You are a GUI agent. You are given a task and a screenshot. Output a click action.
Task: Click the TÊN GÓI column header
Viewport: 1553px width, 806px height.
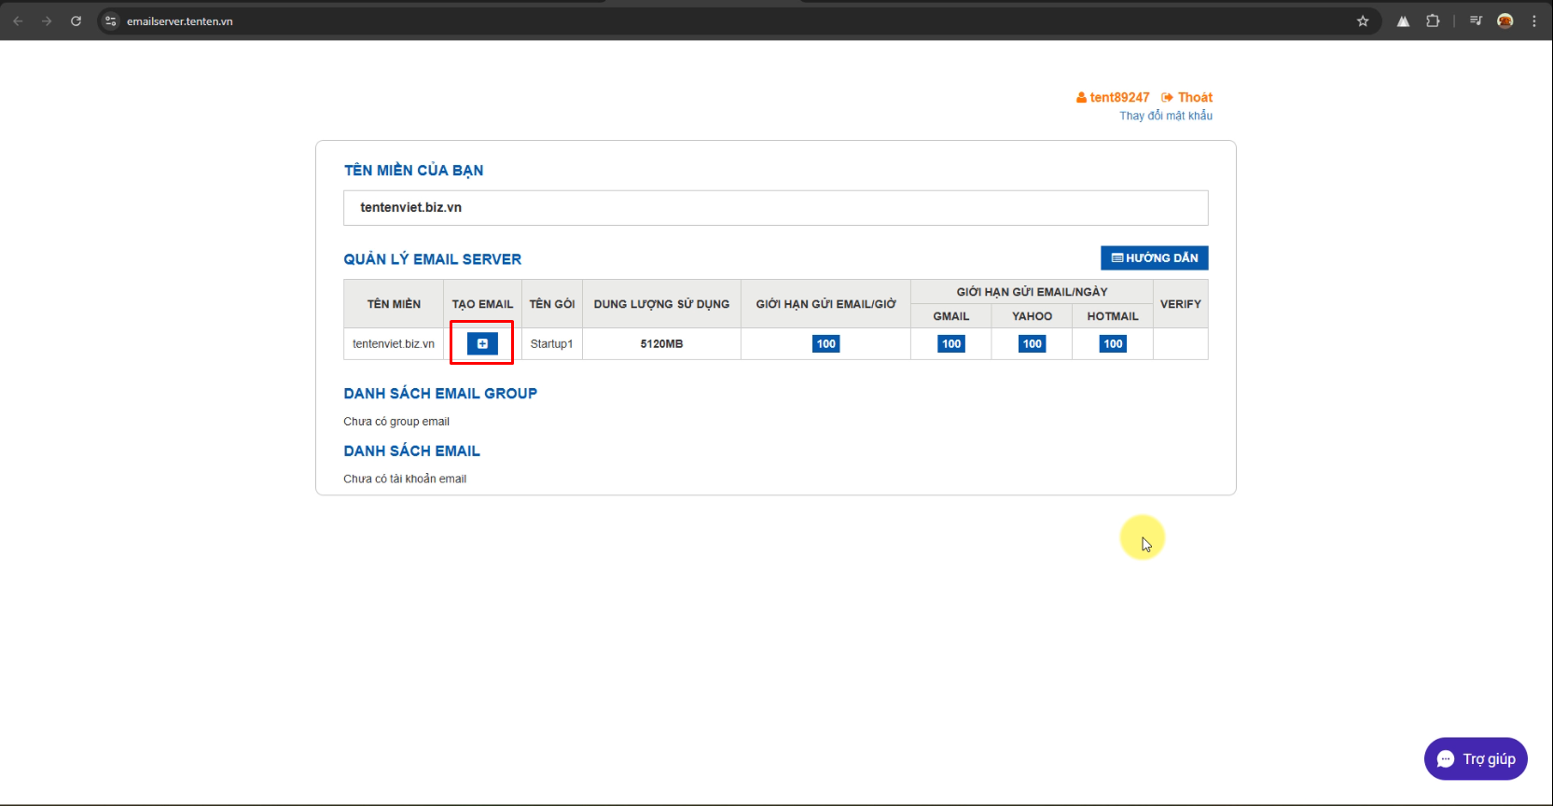click(552, 304)
